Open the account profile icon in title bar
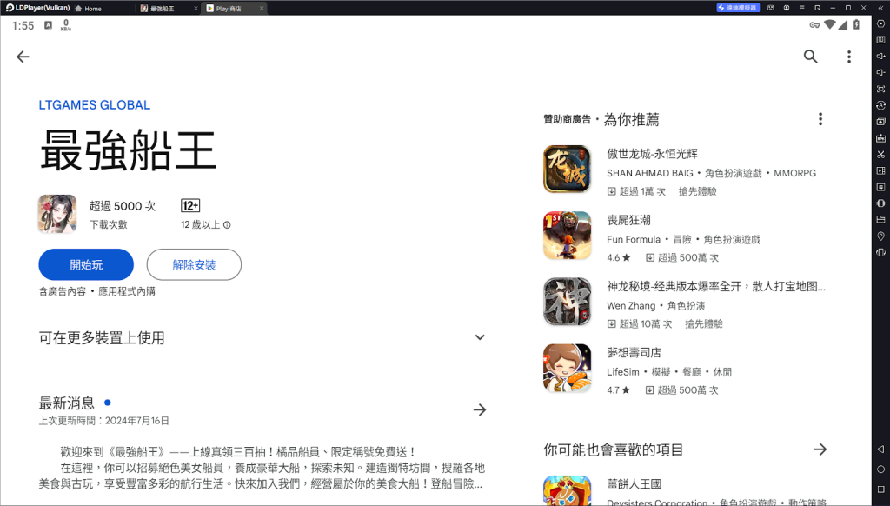Viewport: 890px width, 506px height. (786, 8)
